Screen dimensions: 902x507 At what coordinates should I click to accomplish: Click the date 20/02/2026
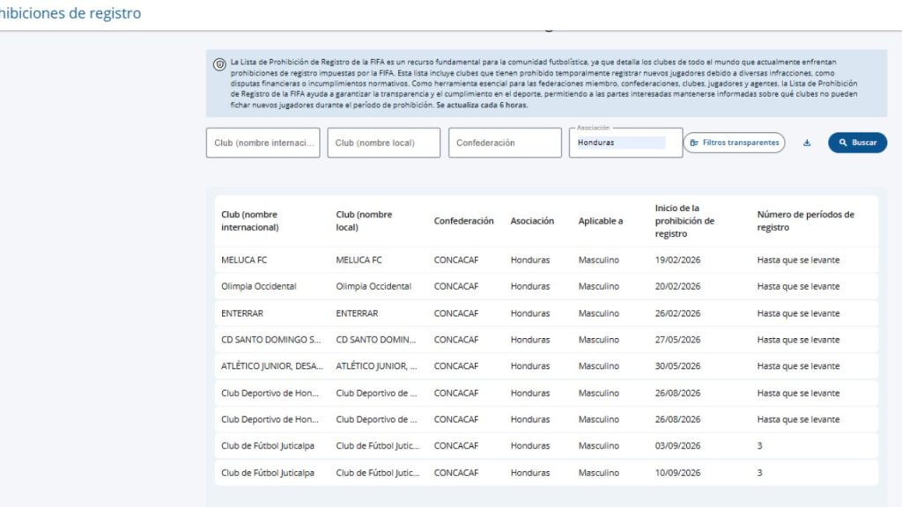pyautogui.click(x=677, y=286)
